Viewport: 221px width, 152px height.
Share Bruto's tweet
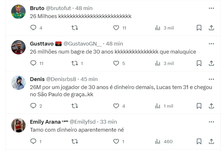(211, 28)
